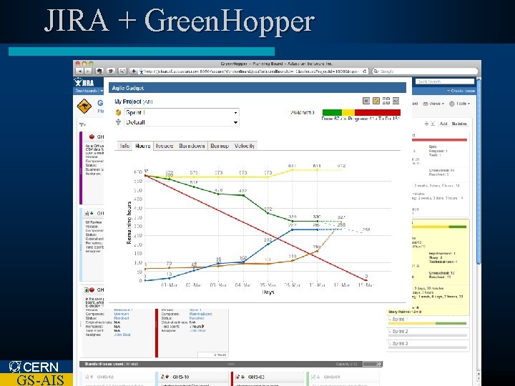
Task: Open the Burnup tab
Action: coord(220,146)
